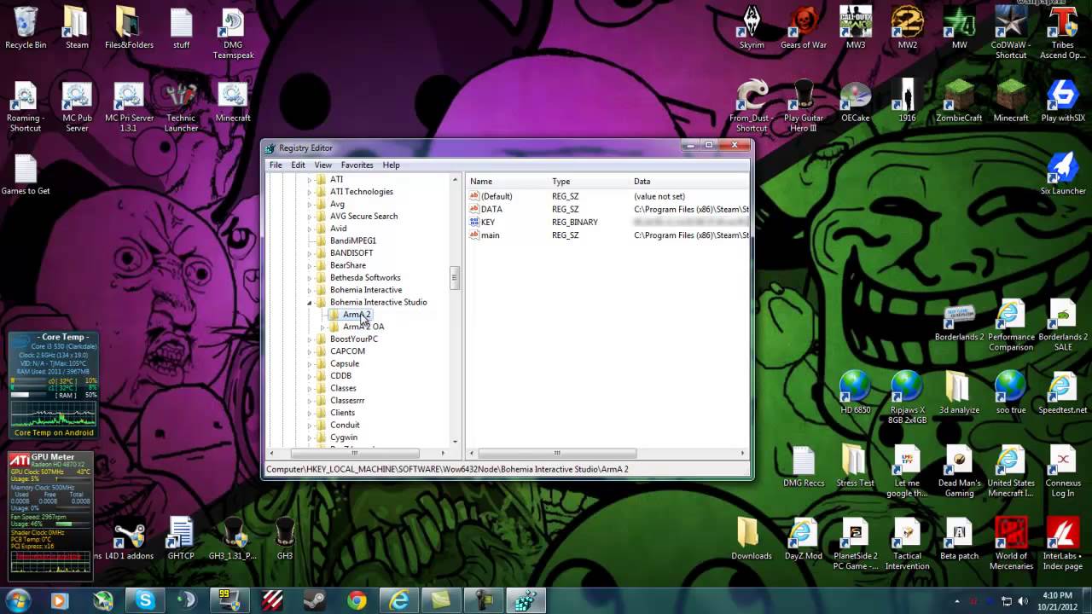Image resolution: width=1092 pixels, height=614 pixels.
Task: Expand the ATI registry key
Action: (x=310, y=180)
